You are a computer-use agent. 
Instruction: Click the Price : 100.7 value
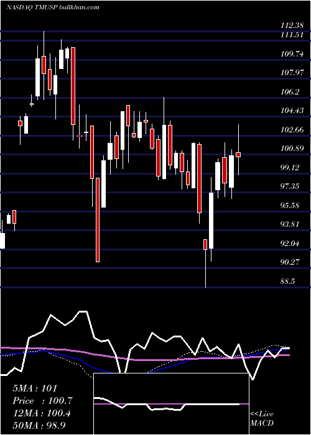tap(42, 401)
